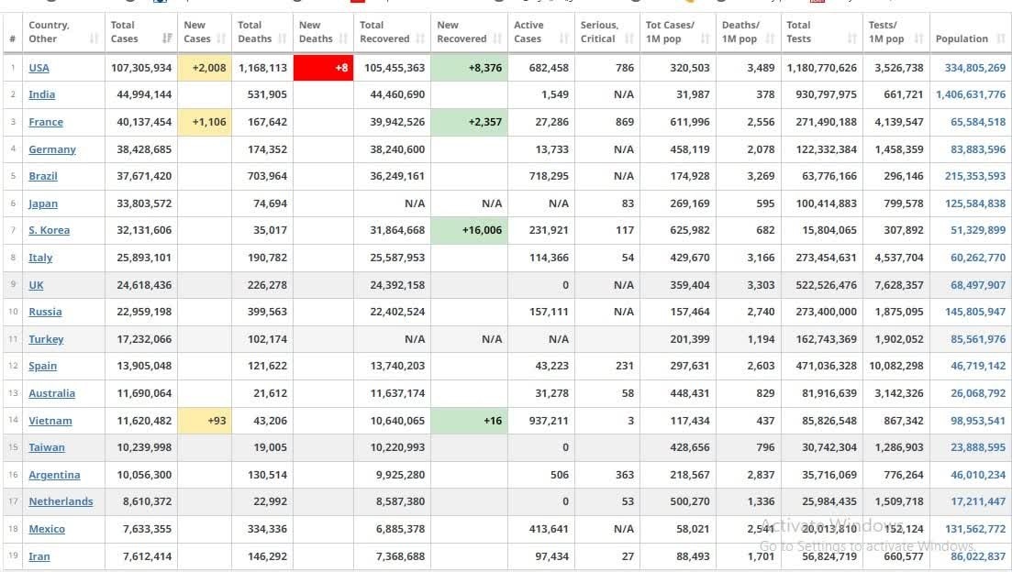
Task: Click the sort arrows in Total Deaths header
Action: (283, 38)
